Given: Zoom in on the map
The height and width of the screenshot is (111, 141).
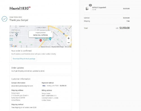Looking at the screenshot, I should pos(69,38).
